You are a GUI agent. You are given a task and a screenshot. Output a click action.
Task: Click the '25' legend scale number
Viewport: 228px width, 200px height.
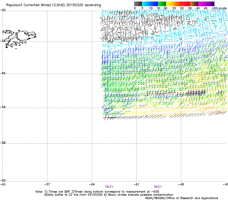coord(174,8)
